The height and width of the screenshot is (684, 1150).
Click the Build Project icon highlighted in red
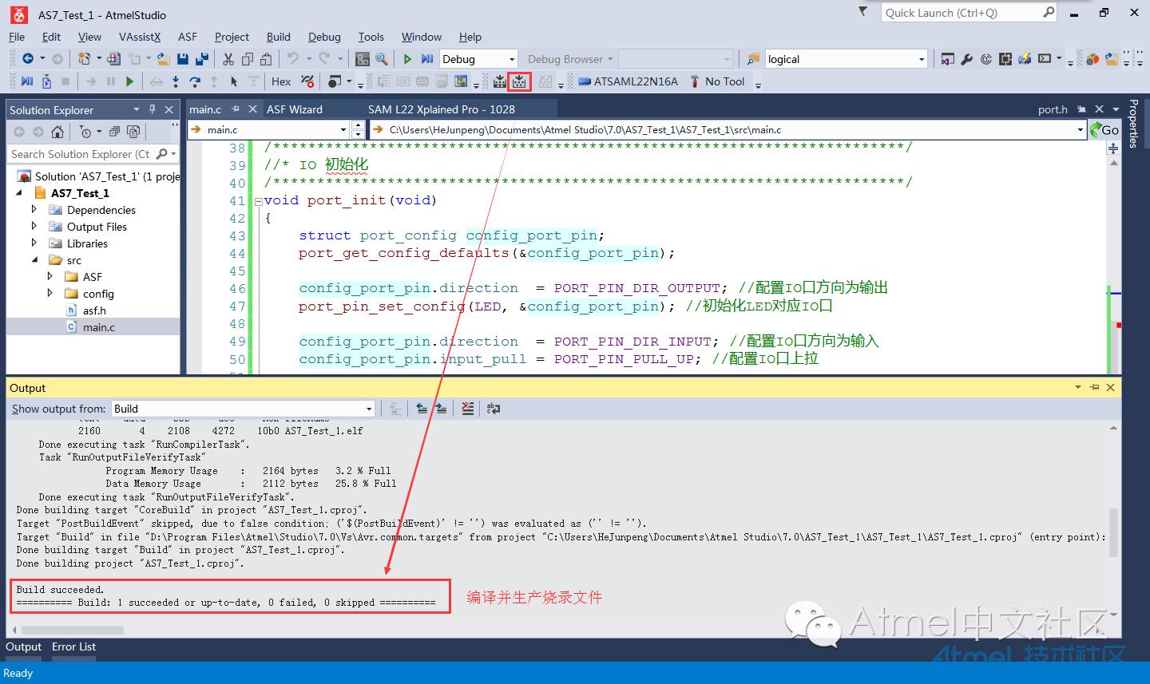coord(519,81)
